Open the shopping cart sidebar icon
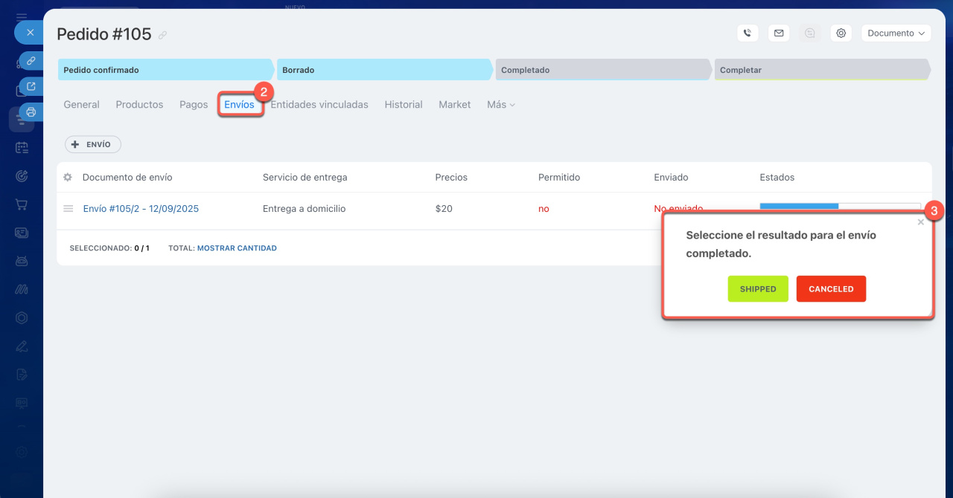This screenshot has width=953, height=498. pos(22,204)
